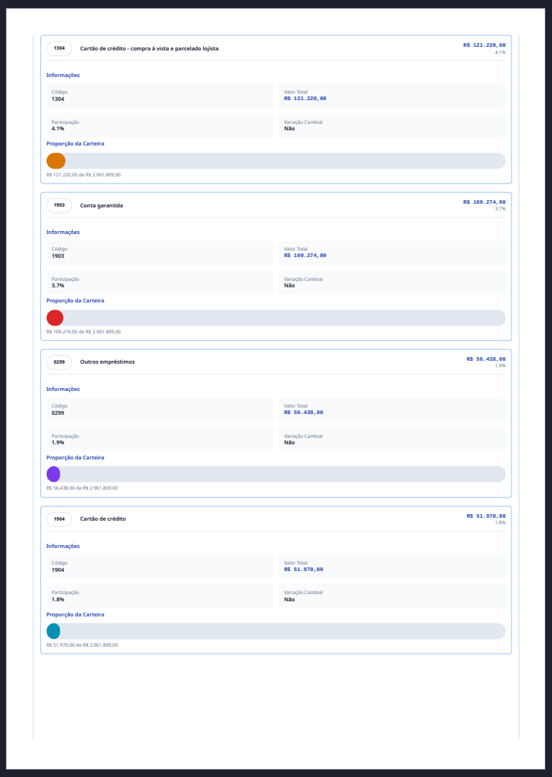
Task: Click the Código field showing 1304
Action: pyautogui.click(x=160, y=96)
